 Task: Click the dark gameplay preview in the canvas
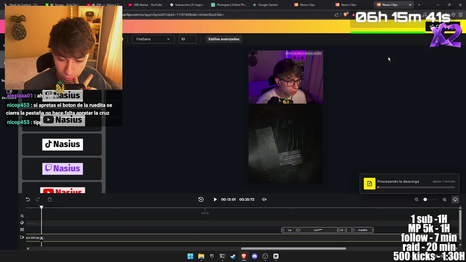click(286, 144)
